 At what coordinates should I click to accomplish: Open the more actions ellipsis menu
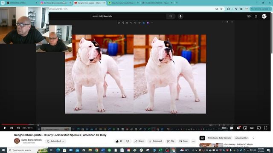[x=193, y=141]
